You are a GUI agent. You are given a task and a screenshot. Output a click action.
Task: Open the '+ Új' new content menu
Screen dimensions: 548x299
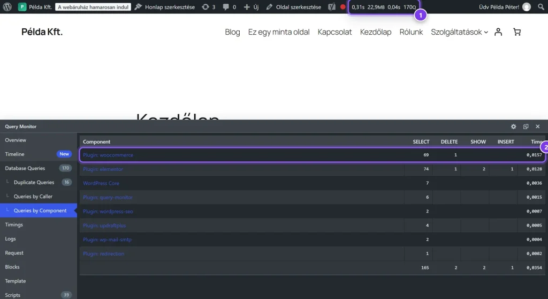coord(251,7)
